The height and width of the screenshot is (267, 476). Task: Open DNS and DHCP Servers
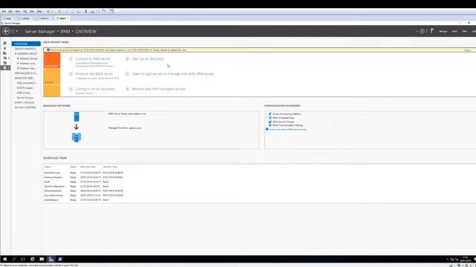pos(27,83)
